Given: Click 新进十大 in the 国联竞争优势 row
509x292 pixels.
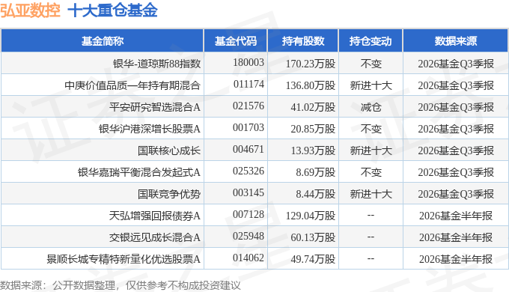Looking at the screenshot, I should coord(371,194).
